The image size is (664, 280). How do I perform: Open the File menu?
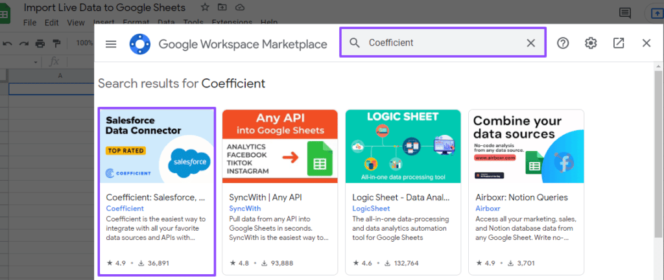point(30,23)
